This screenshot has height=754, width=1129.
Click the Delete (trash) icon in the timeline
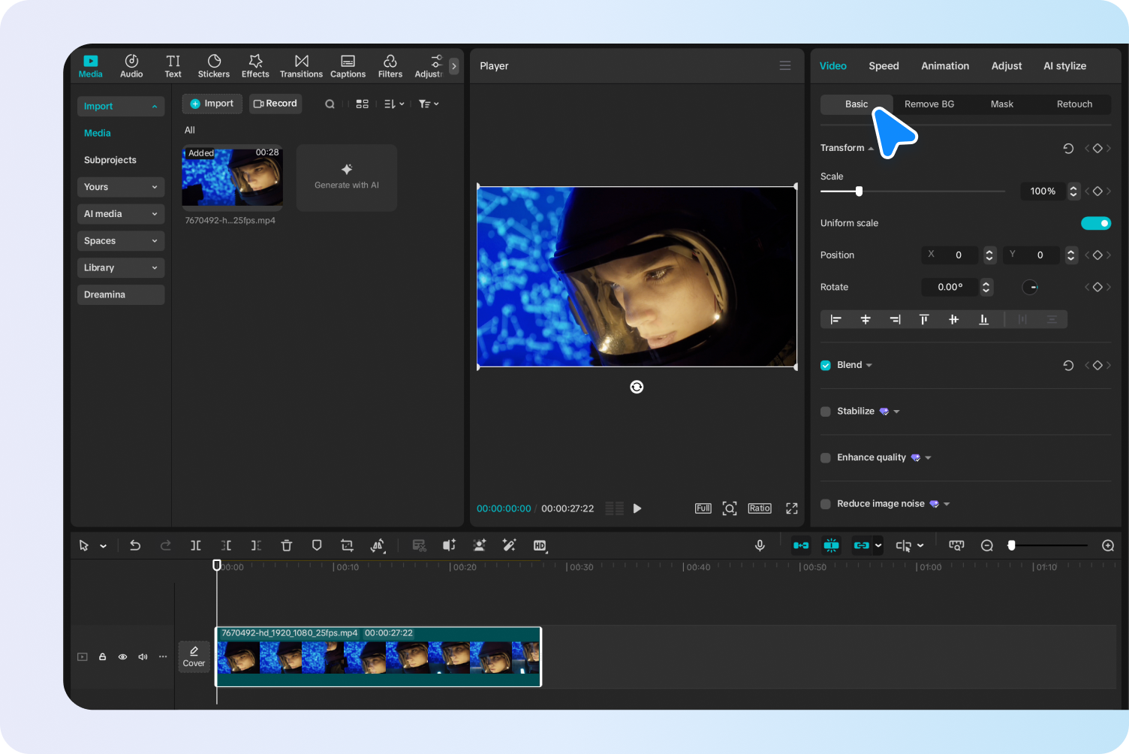tap(286, 545)
